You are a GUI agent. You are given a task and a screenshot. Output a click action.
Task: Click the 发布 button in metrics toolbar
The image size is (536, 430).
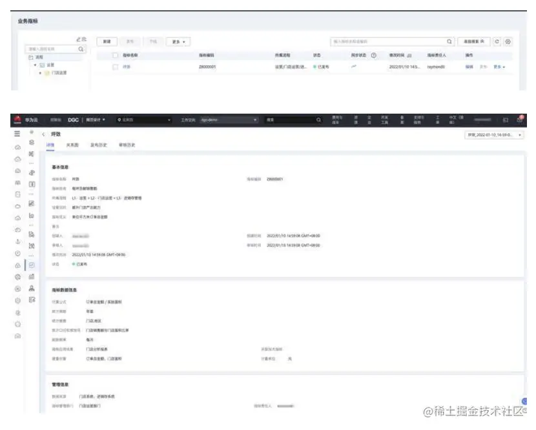click(130, 42)
